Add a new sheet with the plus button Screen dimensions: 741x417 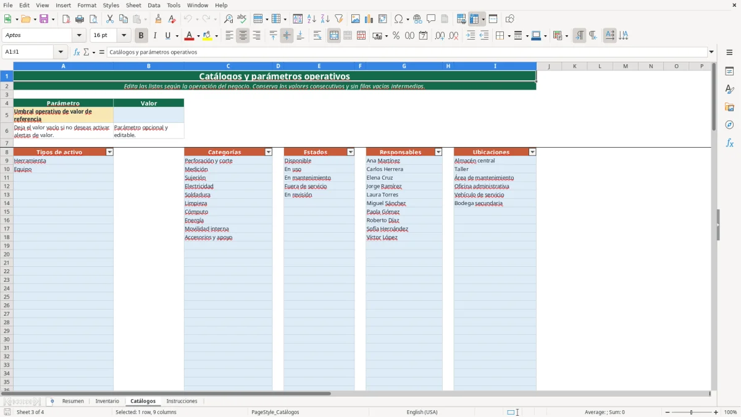(x=52, y=401)
